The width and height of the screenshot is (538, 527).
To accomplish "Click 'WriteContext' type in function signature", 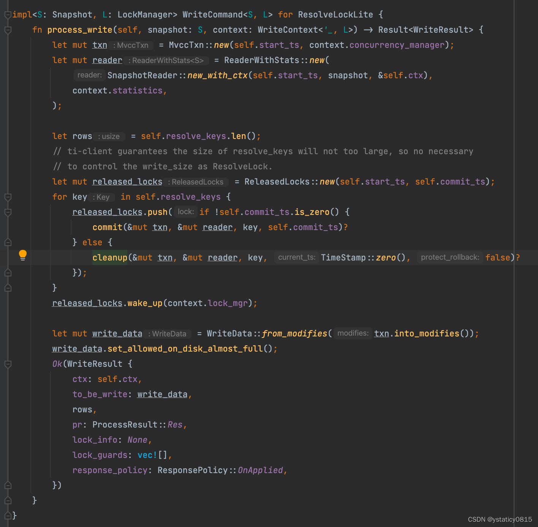I will pos(288,30).
